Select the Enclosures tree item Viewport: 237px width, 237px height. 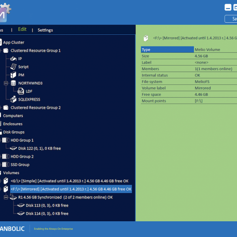click(13, 124)
